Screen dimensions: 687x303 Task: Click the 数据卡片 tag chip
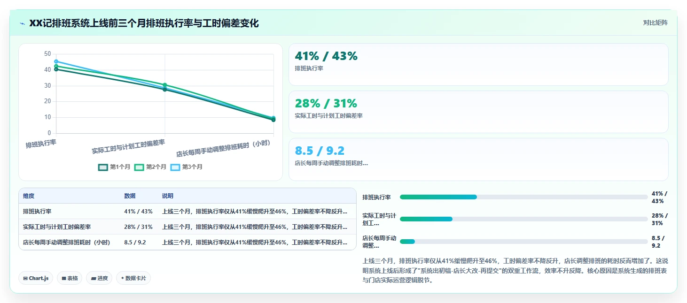[x=133, y=278]
